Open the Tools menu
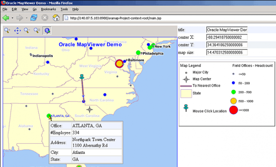The image size is (276, 167). [64, 9]
